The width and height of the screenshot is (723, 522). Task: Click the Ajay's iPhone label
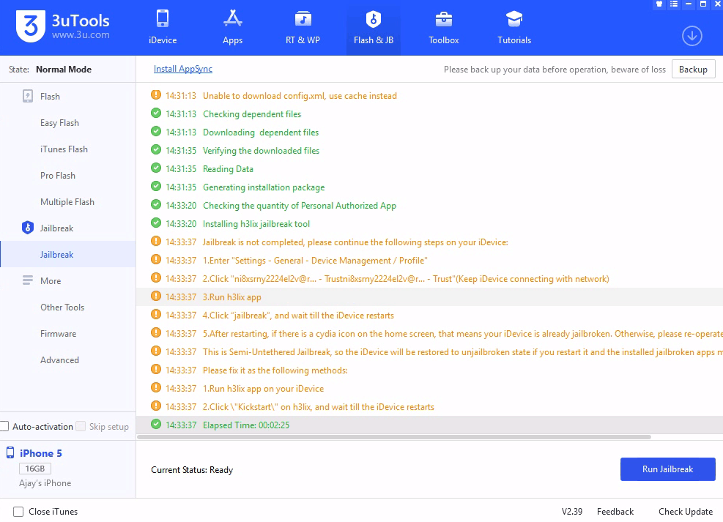pyautogui.click(x=45, y=483)
